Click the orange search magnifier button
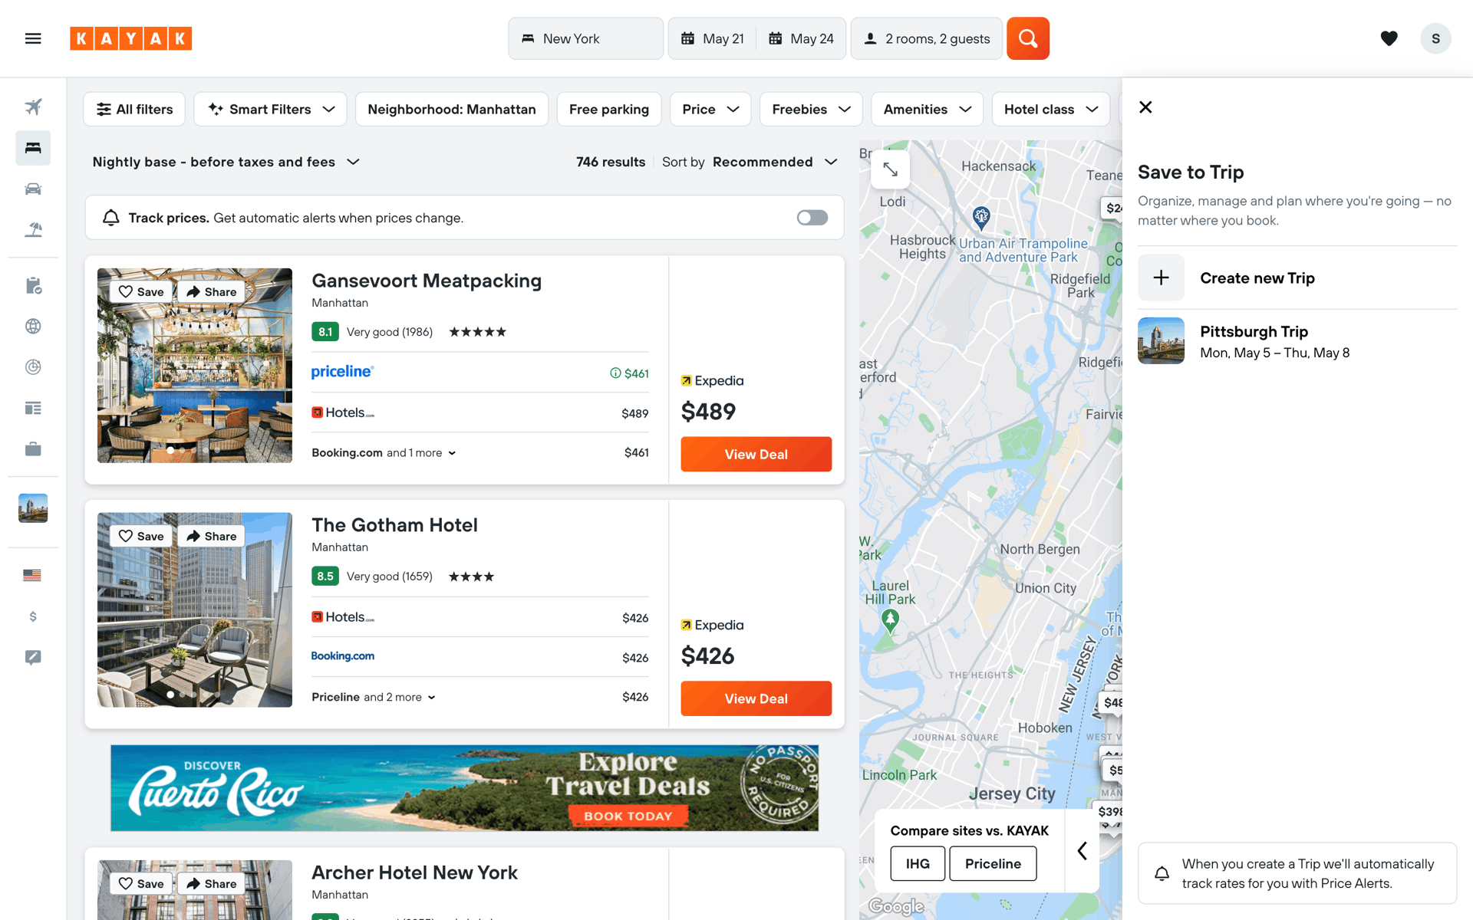This screenshot has height=920, width=1473. click(1028, 38)
